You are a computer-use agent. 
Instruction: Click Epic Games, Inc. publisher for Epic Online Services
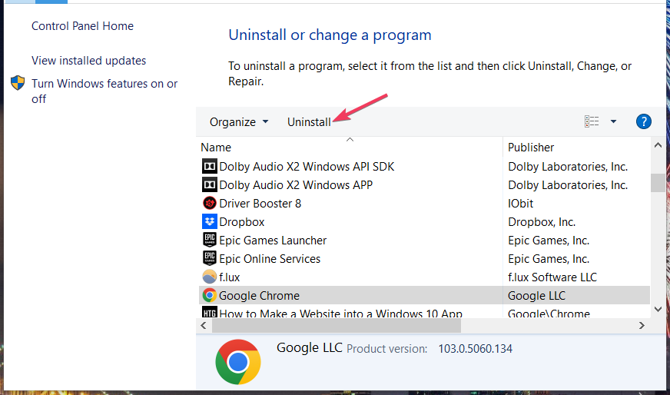click(549, 259)
